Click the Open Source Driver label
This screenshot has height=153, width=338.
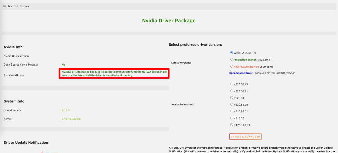pyautogui.click(x=241, y=73)
